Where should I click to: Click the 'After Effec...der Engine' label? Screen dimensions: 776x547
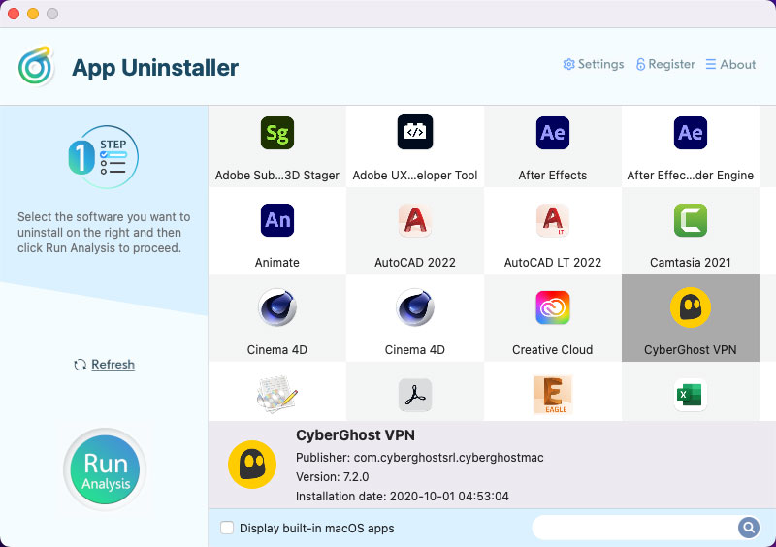click(x=691, y=176)
